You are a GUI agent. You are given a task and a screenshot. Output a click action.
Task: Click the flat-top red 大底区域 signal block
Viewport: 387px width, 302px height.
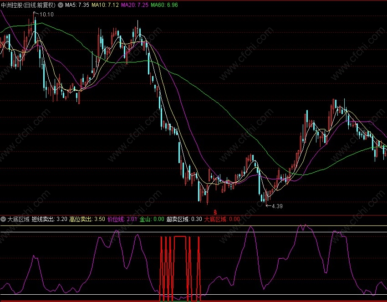[180, 269]
